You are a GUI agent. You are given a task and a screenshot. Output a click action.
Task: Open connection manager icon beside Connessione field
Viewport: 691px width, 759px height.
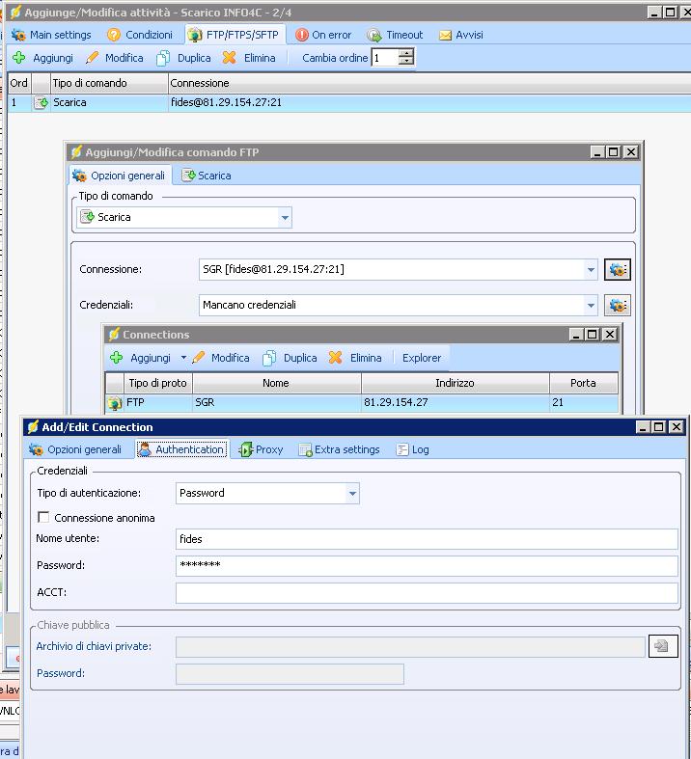(x=618, y=270)
